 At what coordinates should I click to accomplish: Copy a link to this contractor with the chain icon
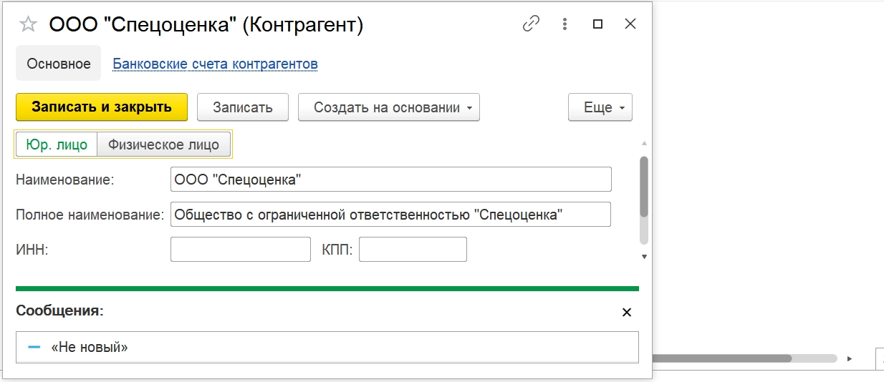pos(531,24)
